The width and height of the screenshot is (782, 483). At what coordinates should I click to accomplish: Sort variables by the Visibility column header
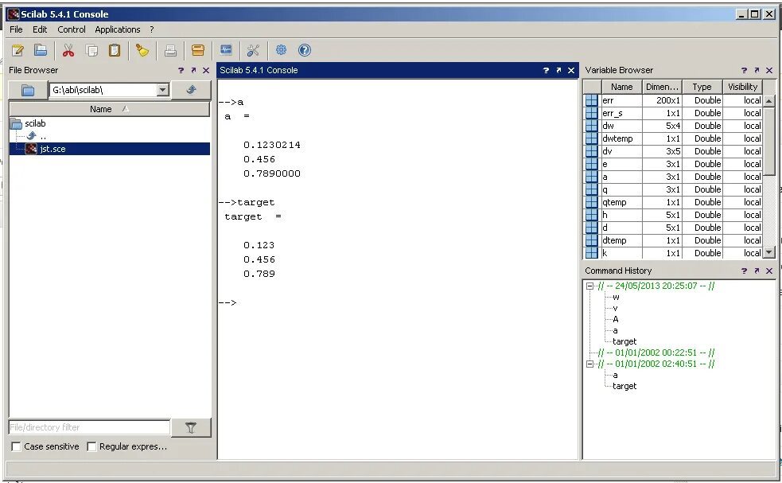(x=742, y=87)
